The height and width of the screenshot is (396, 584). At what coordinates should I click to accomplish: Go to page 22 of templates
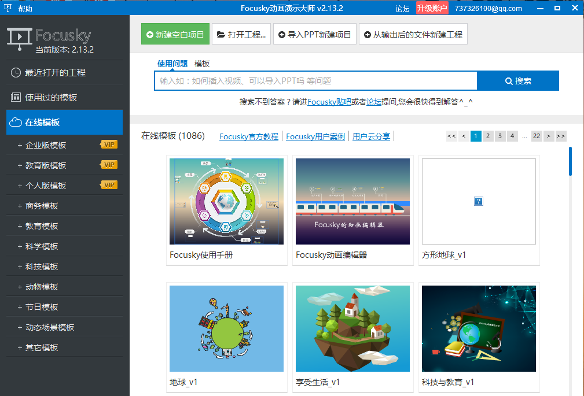tap(537, 136)
